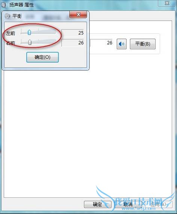Open balance settings via 平衡(B) button
177x214 pixels.
(x=142, y=44)
